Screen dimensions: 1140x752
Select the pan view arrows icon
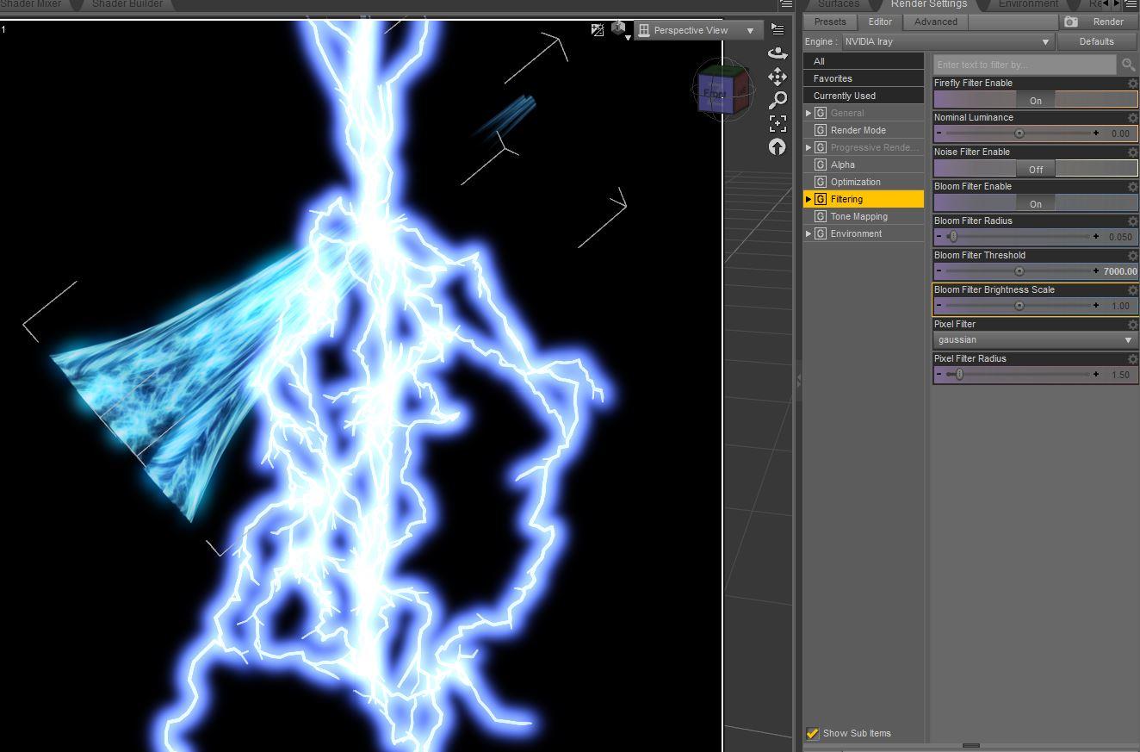coord(778,77)
